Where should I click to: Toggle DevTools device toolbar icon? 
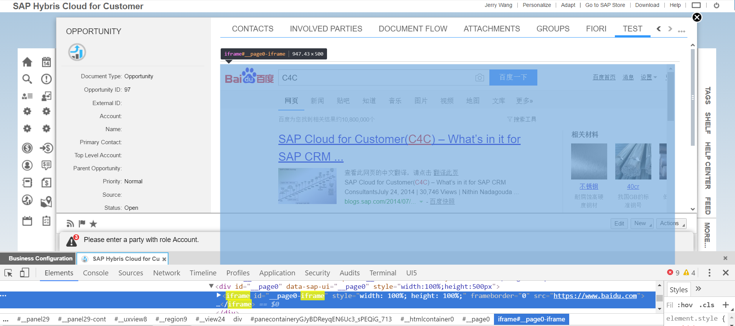(25, 273)
